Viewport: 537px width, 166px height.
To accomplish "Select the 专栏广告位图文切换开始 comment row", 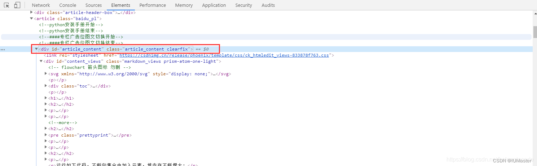I will (267, 37).
